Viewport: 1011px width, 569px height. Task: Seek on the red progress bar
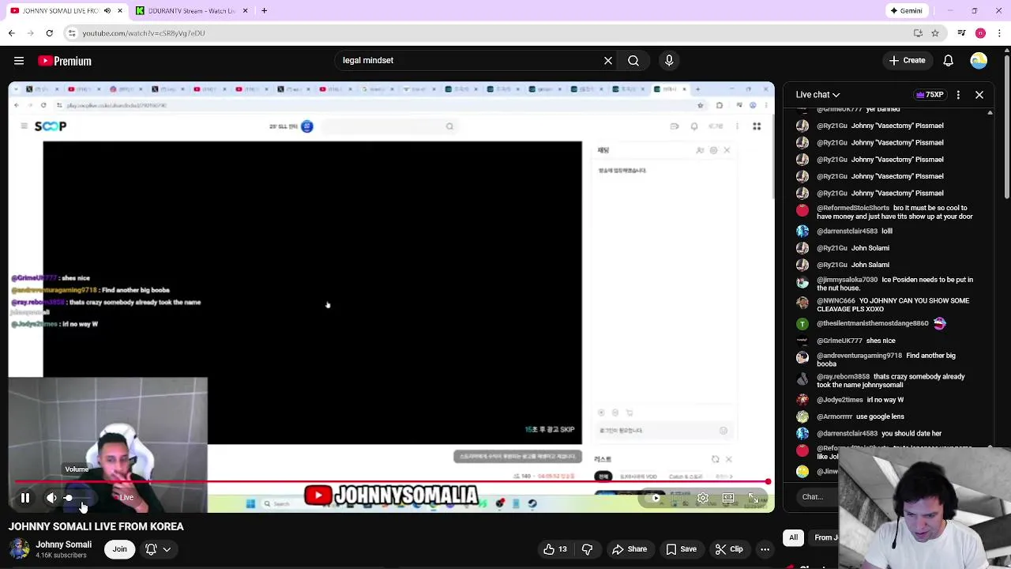(x=391, y=481)
